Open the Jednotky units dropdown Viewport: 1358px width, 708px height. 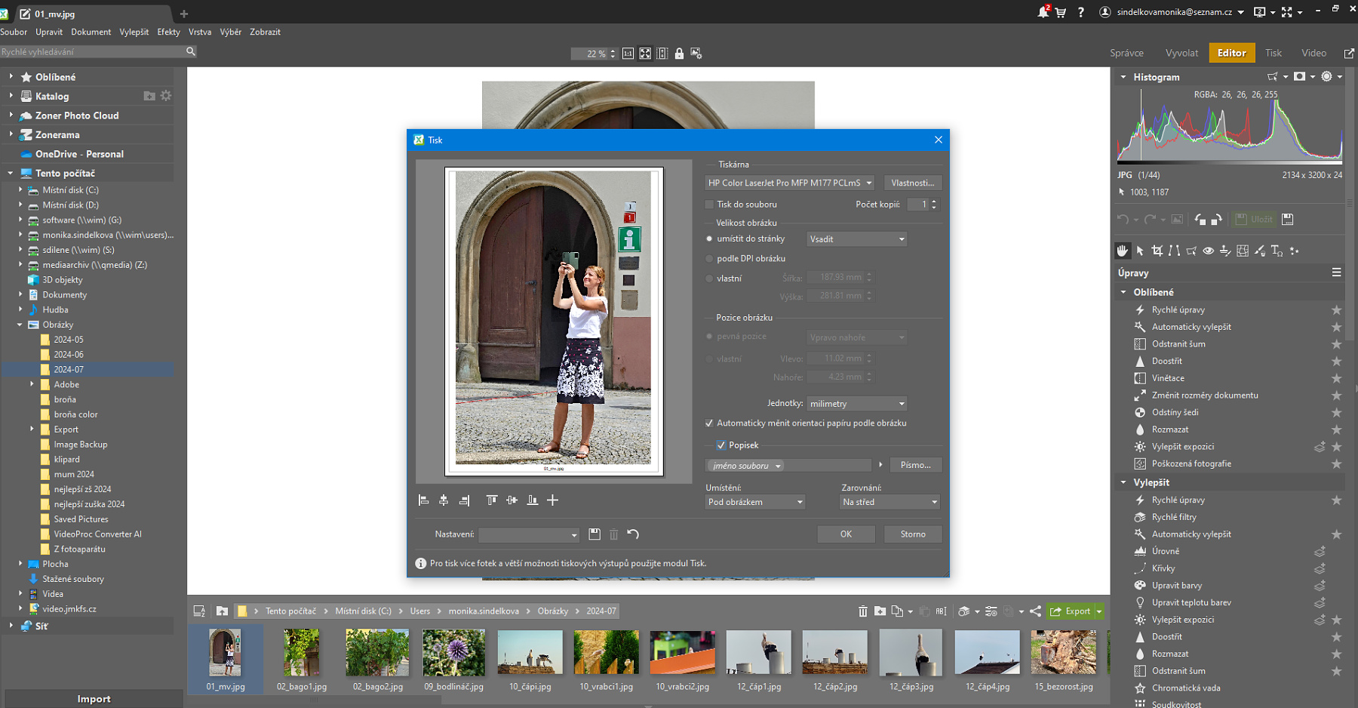[x=856, y=404]
